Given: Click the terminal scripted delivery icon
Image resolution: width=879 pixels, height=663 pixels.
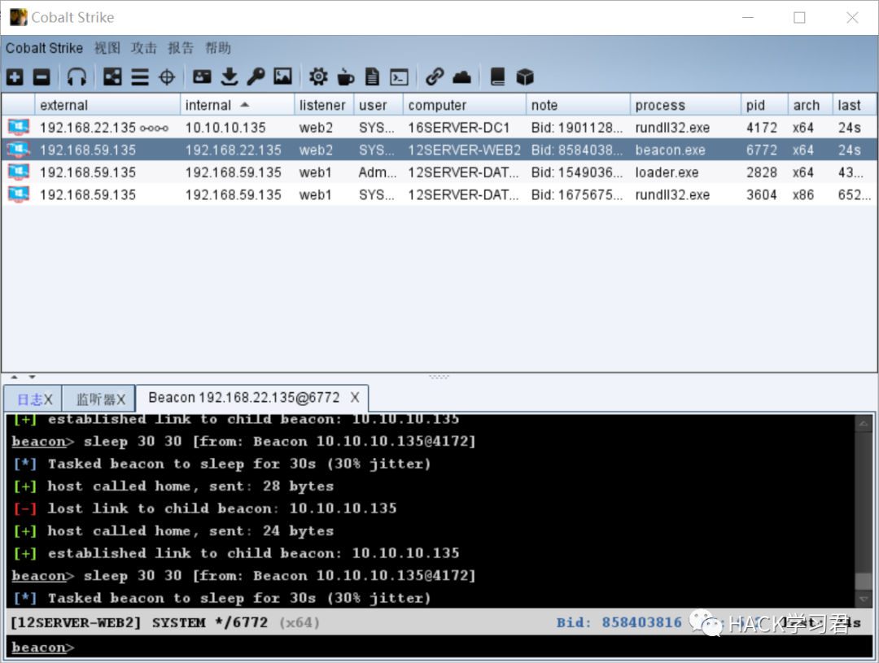Looking at the screenshot, I should pyautogui.click(x=399, y=76).
